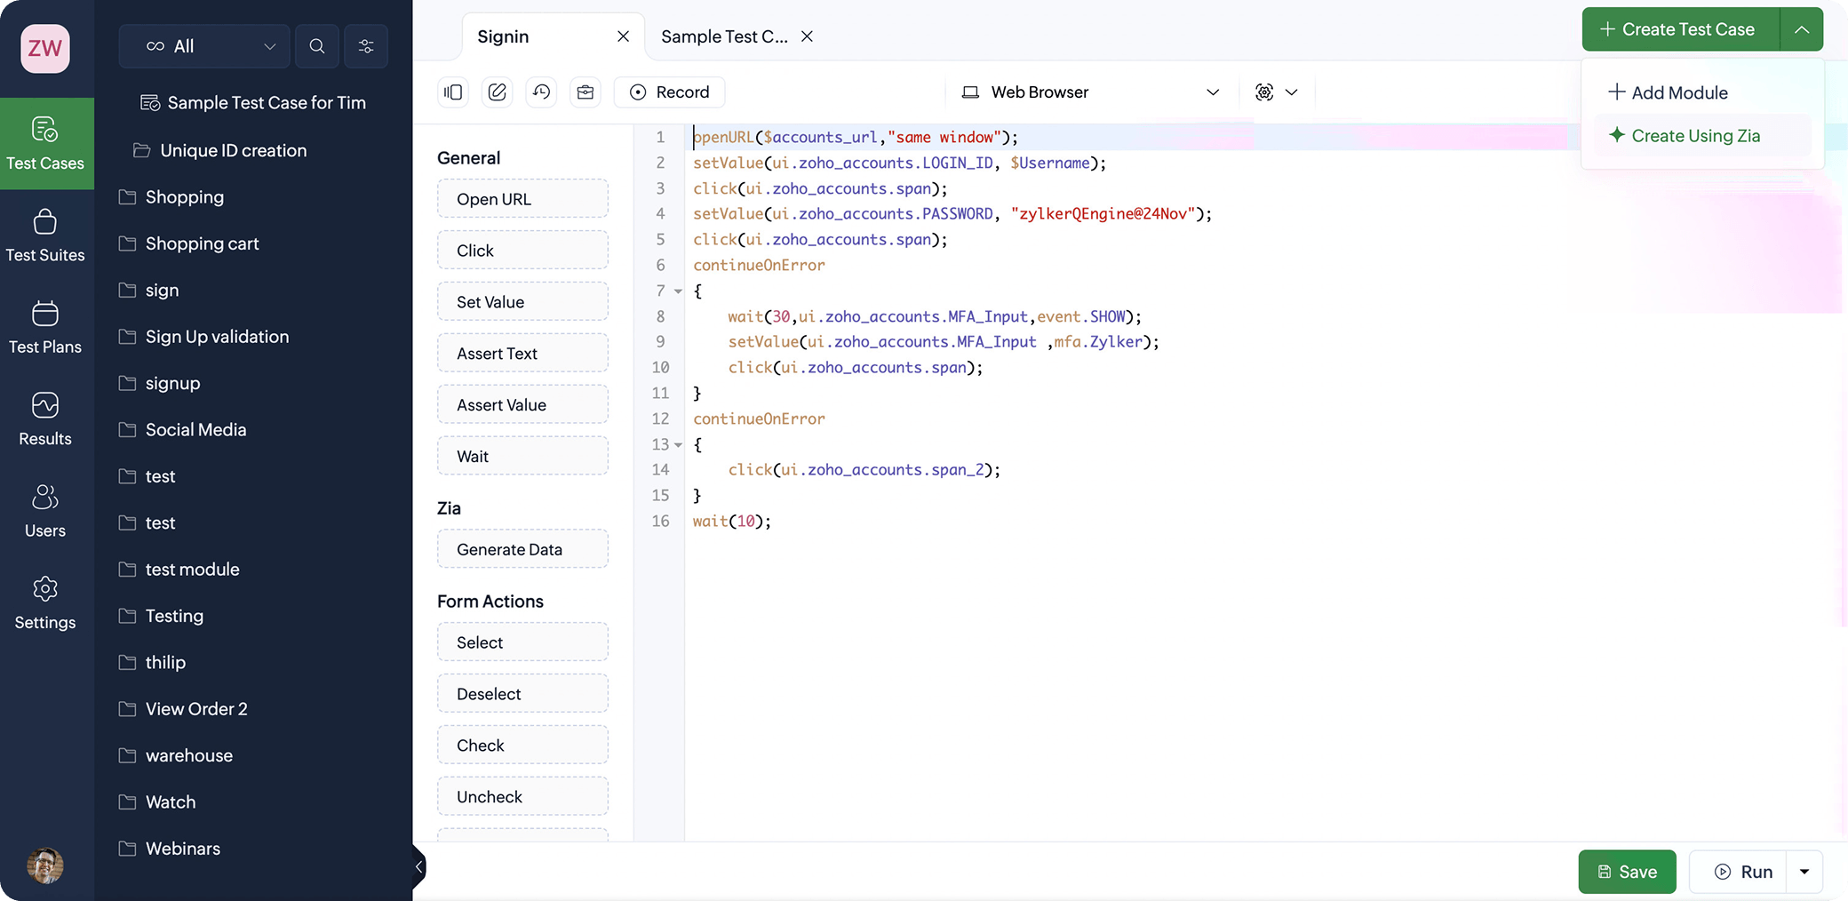Insert the Deselect form action
Image resolution: width=1848 pixels, height=901 pixels.
pyautogui.click(x=522, y=694)
